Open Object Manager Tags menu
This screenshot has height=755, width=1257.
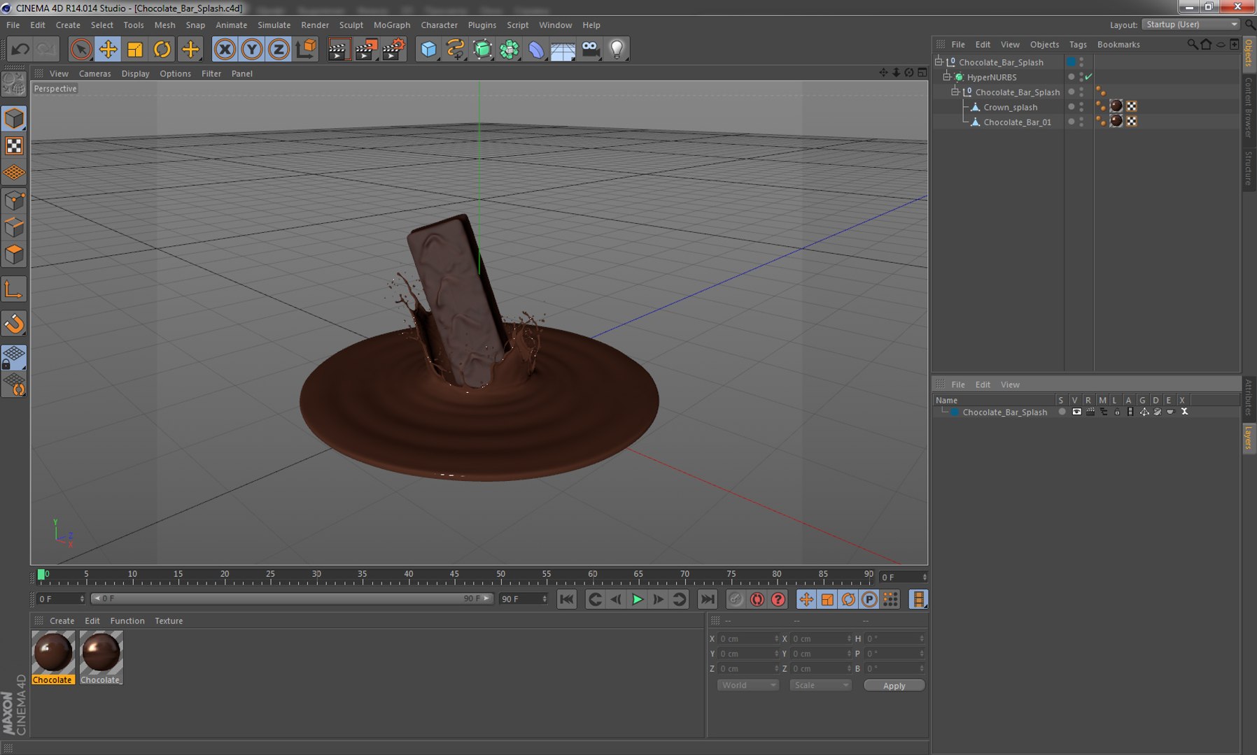point(1078,44)
